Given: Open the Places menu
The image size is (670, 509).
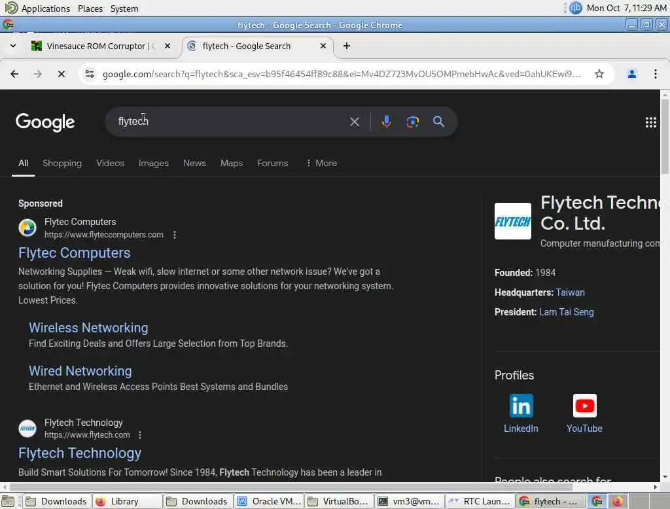Looking at the screenshot, I should 90,8.
